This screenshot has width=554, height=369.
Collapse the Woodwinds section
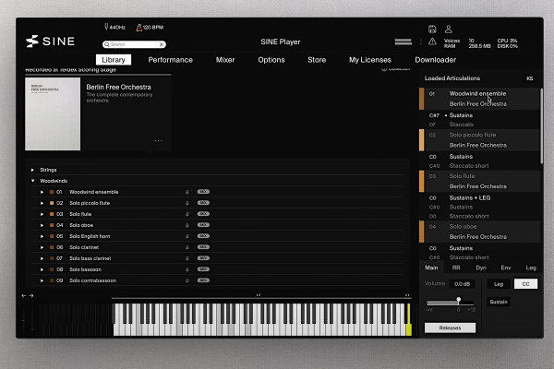pos(33,181)
